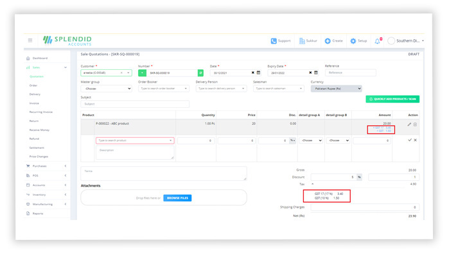Viewport: 449px width, 254px height.
Task: Open the notification bell icon
Action: [378, 41]
